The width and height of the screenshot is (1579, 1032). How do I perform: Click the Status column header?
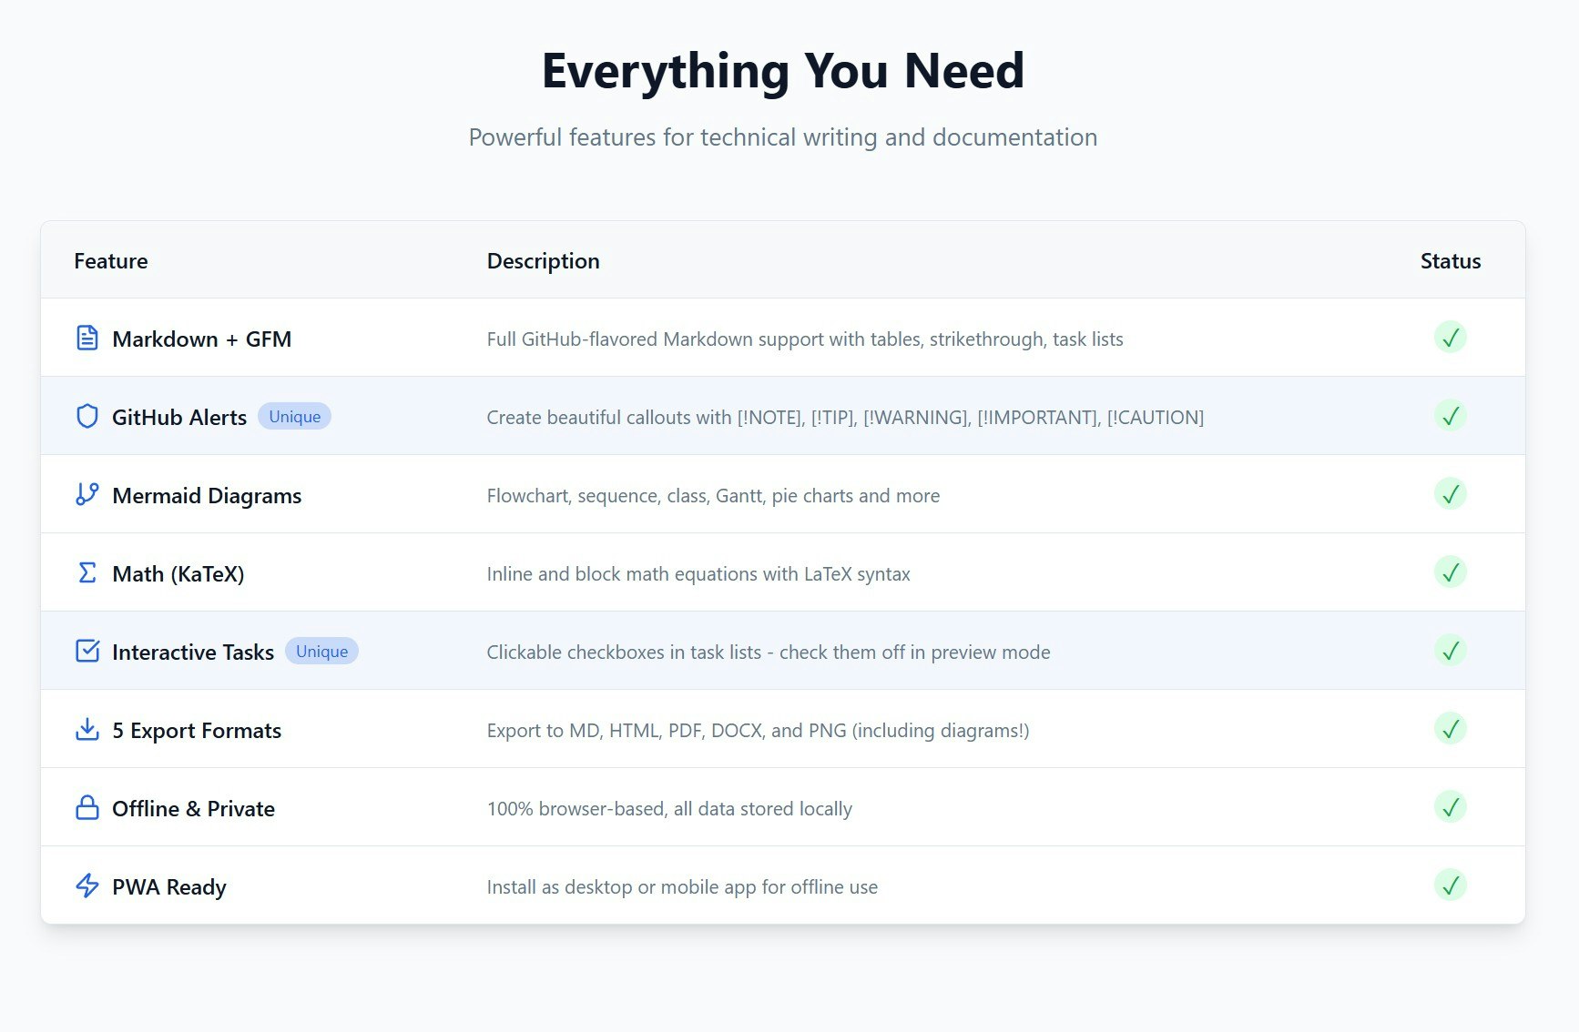[x=1451, y=261]
